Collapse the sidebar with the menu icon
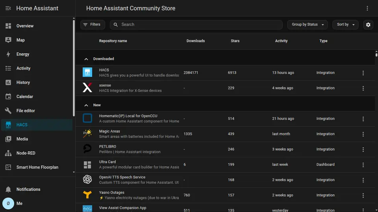378x212 pixels. pos(8,8)
